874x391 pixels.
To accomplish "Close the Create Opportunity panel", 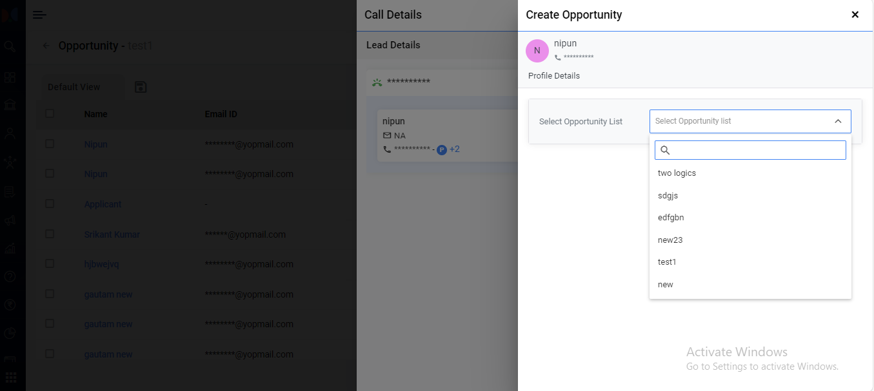I will click(x=855, y=15).
